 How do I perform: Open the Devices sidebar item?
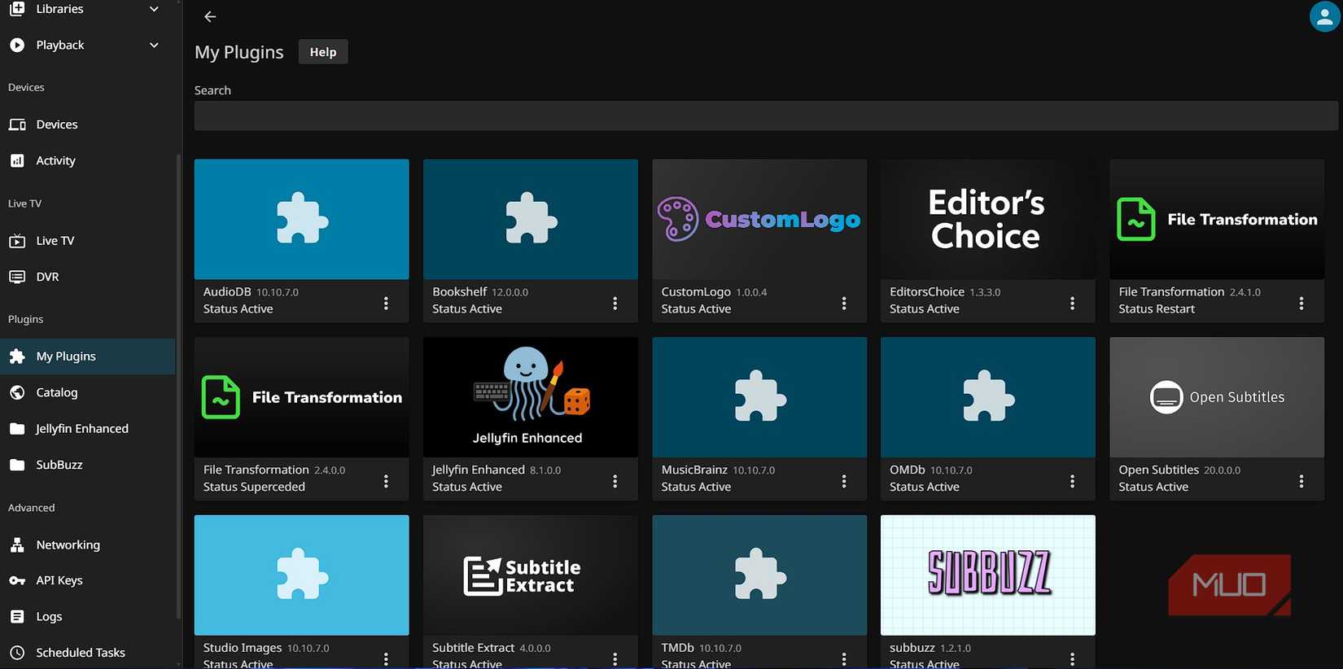click(88, 125)
